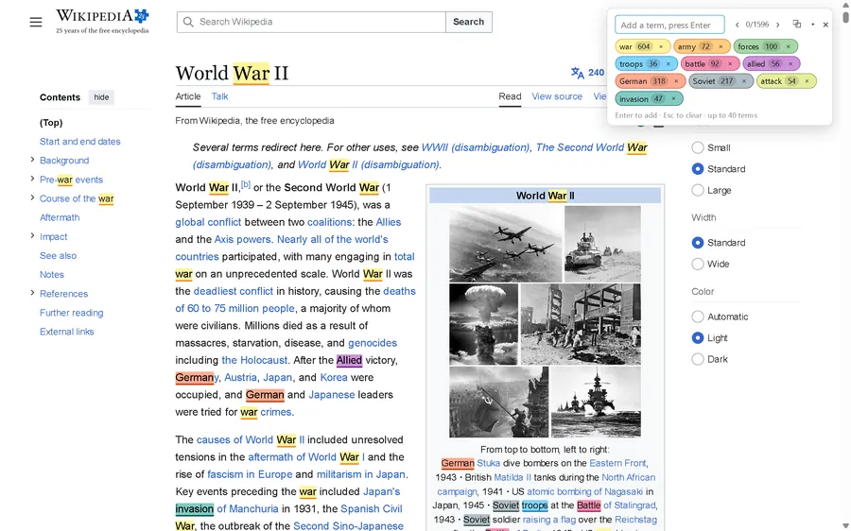Open 'External links' contents entry

point(67,332)
